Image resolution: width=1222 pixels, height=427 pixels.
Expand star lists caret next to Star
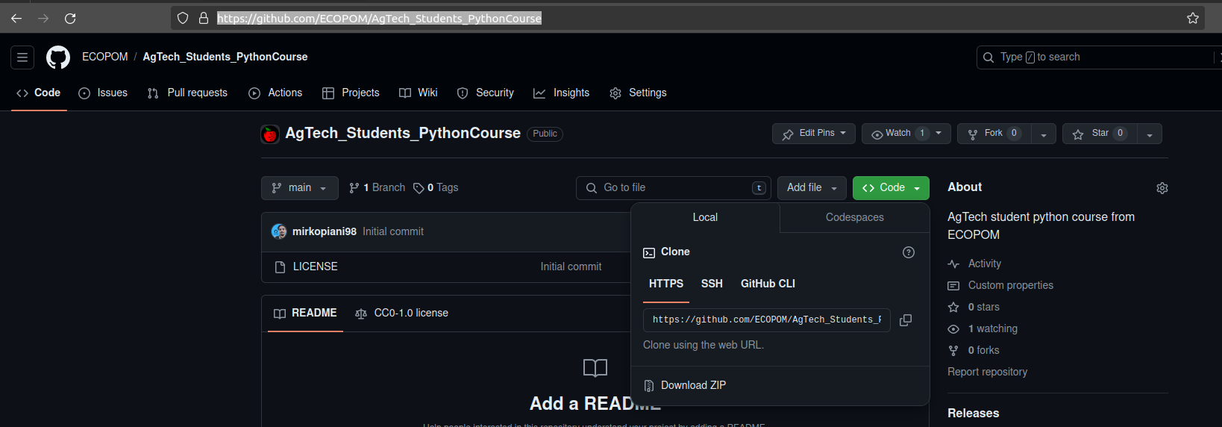click(1150, 134)
